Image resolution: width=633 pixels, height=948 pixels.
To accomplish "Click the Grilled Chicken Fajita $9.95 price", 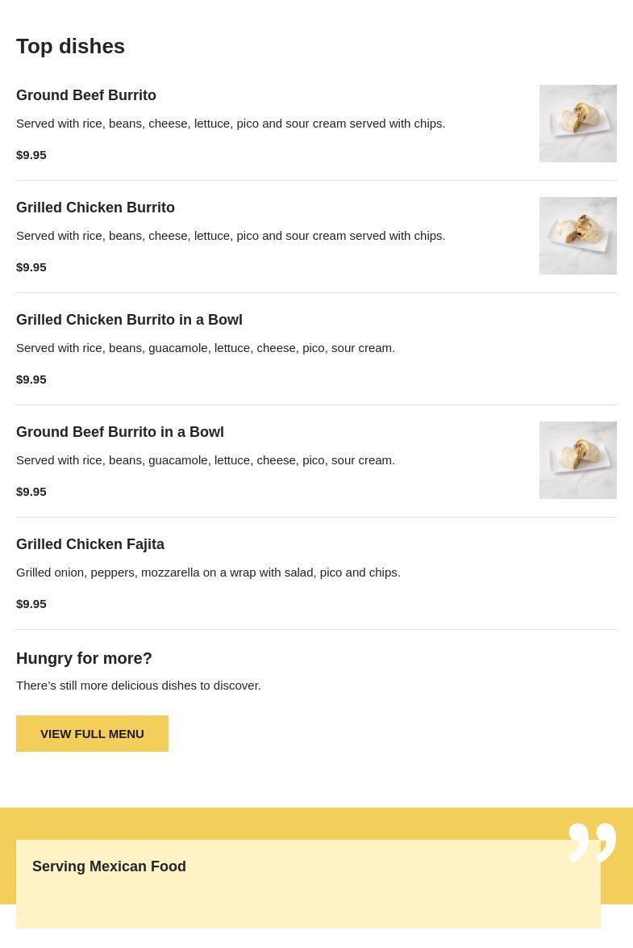I will point(31,603).
